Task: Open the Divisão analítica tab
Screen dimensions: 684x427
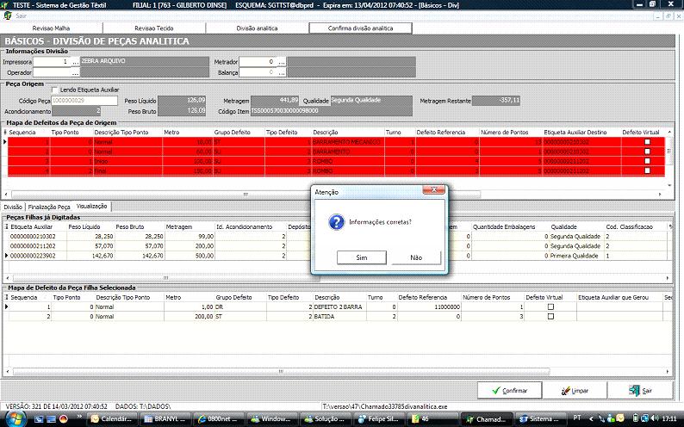Action: (x=258, y=28)
